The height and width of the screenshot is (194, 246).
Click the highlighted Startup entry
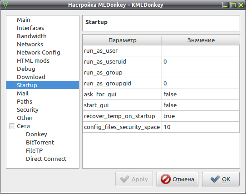[x=43, y=85]
